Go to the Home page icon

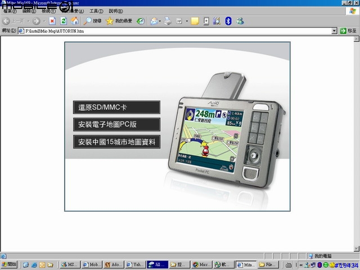pos(75,21)
